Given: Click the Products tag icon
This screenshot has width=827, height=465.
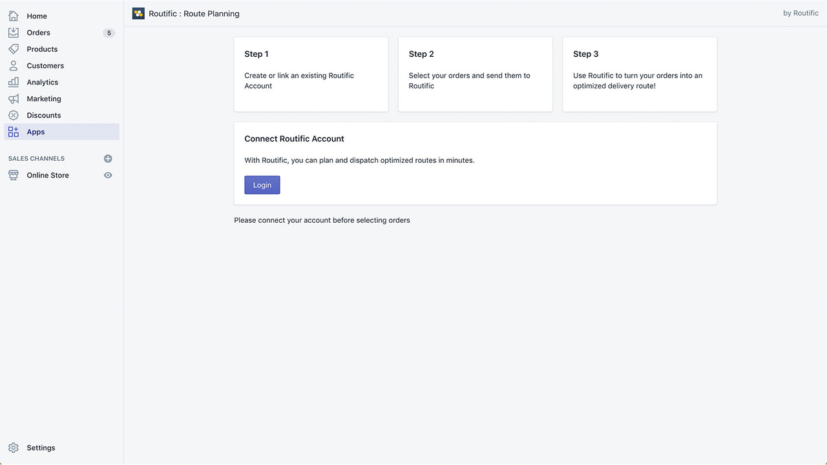Looking at the screenshot, I should [x=14, y=49].
